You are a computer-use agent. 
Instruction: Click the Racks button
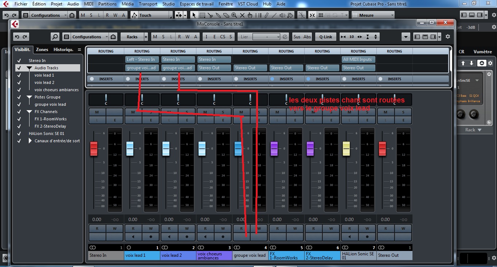tap(132, 37)
